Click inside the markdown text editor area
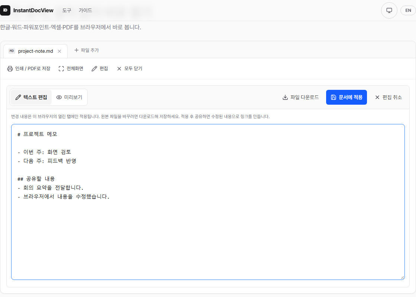This screenshot has width=416, height=297. 208,202
